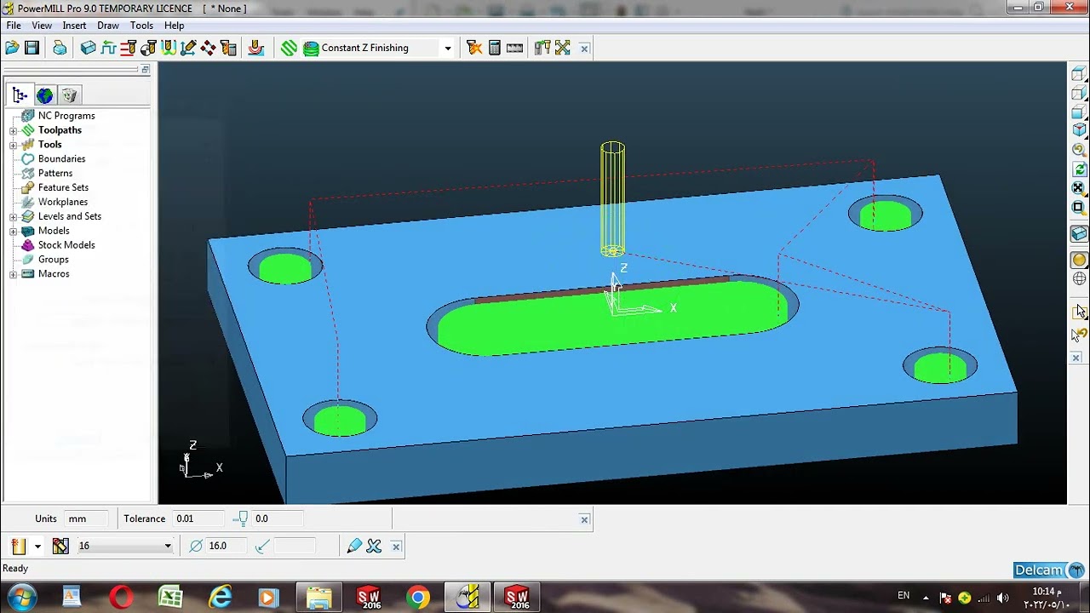Click the Measurer ruler icon
Image resolution: width=1090 pixels, height=613 pixels.
(x=514, y=48)
